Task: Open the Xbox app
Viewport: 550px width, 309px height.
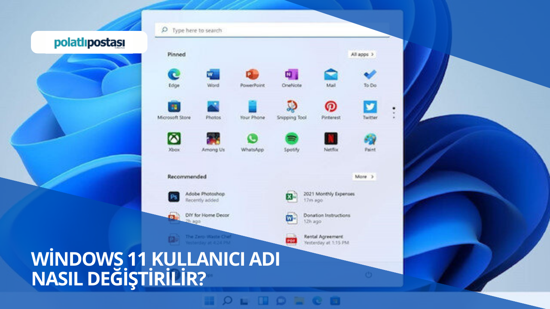Action: [x=174, y=139]
